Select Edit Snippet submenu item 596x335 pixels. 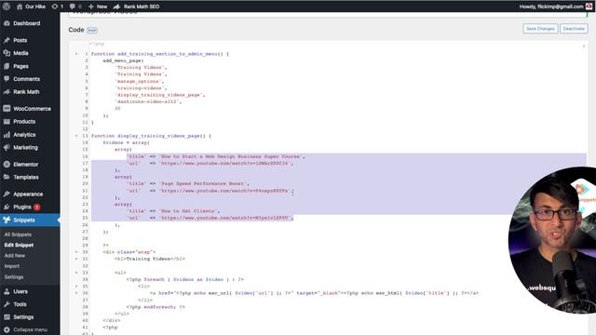point(19,245)
